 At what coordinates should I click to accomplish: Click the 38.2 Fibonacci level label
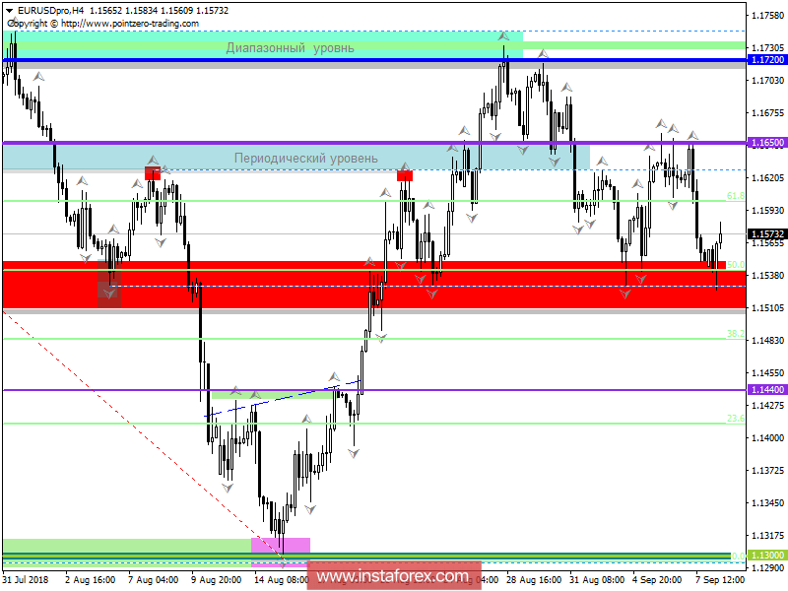[x=736, y=334]
